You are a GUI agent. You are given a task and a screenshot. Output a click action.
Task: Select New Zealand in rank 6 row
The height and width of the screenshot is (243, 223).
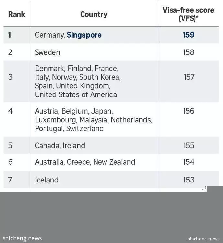point(114,162)
